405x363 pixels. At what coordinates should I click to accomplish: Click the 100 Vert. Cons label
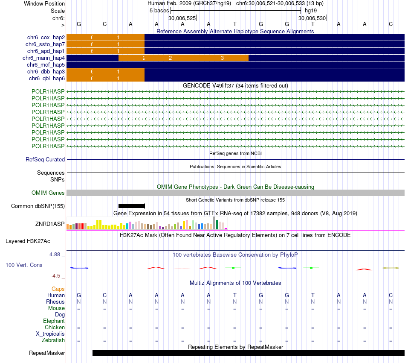[x=24, y=265]
